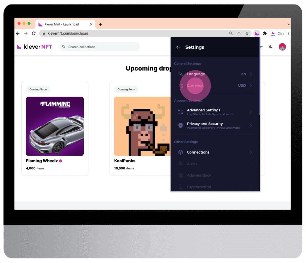The width and height of the screenshot is (306, 263).
Task: Open the Chrome three-dot menu
Action: point(288,33)
